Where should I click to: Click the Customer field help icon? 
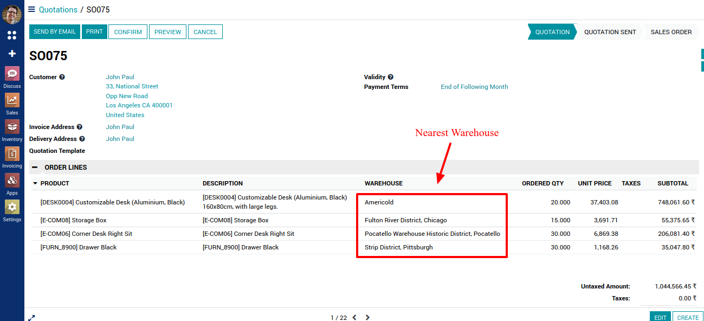coord(62,78)
